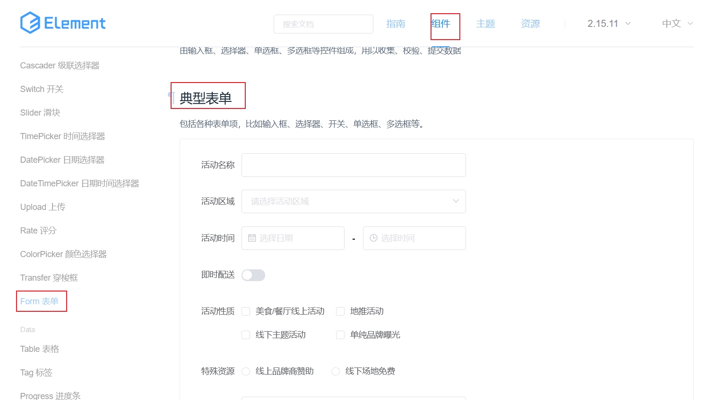Choose 线下场地免费 radio option
Viewport: 716px width, 400px height.
point(336,372)
